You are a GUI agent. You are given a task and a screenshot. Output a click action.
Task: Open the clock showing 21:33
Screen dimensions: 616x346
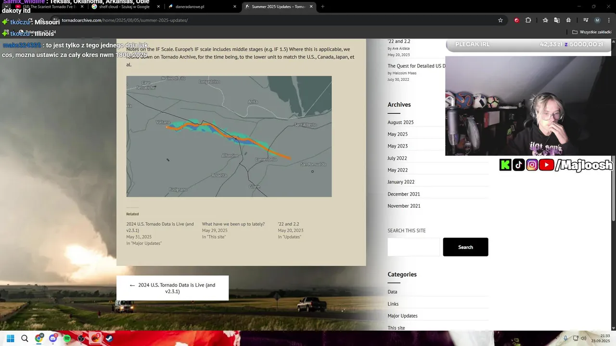click(x=601, y=338)
